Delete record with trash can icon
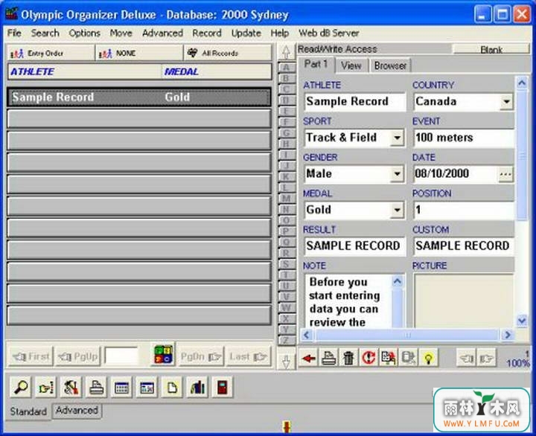The width and height of the screenshot is (536, 436). (x=348, y=358)
